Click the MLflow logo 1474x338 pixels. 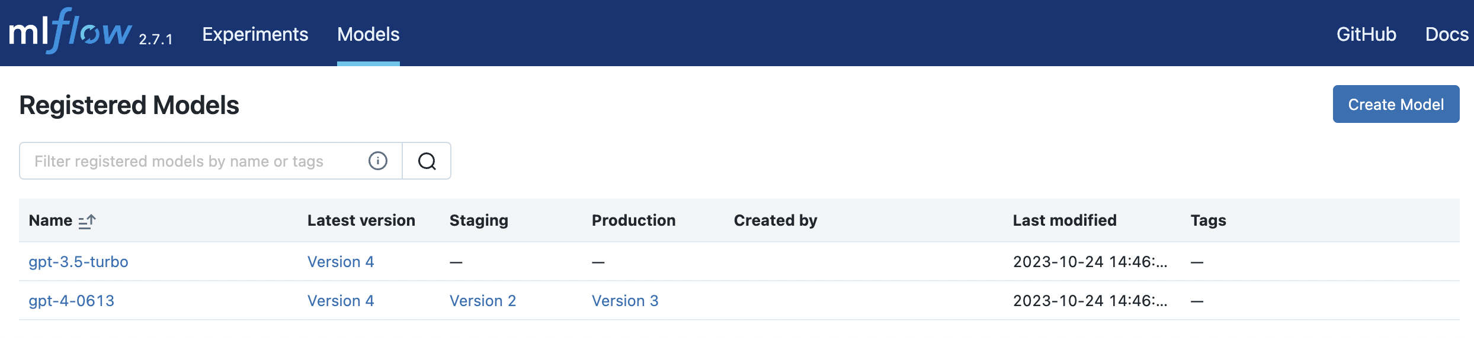(x=70, y=31)
